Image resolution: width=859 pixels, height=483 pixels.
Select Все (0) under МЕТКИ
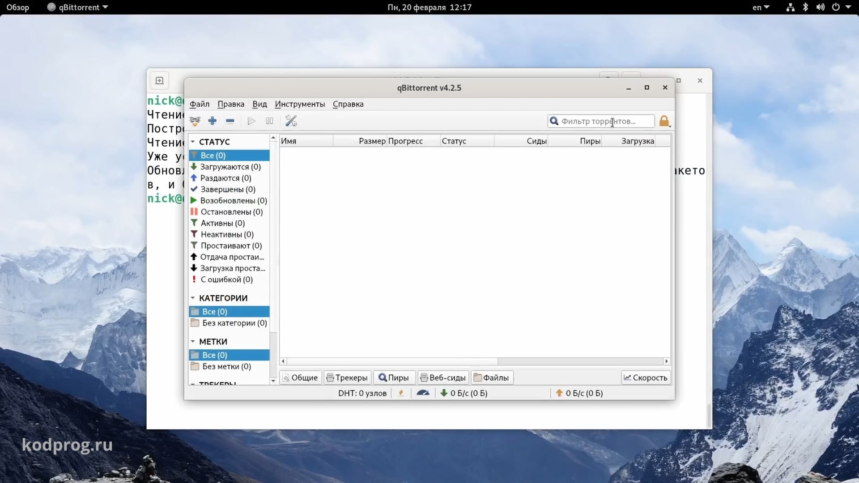(x=229, y=355)
